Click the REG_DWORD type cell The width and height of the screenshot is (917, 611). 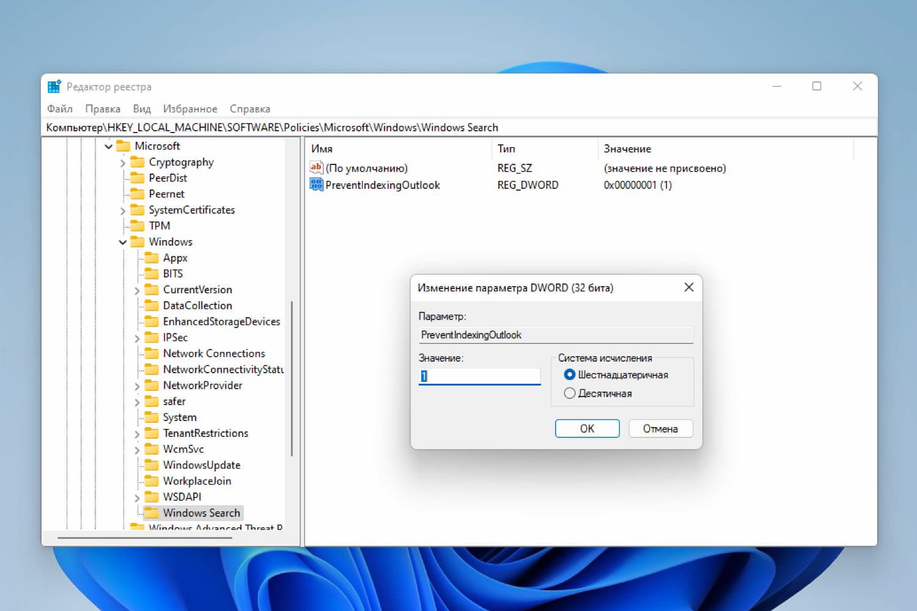point(528,185)
